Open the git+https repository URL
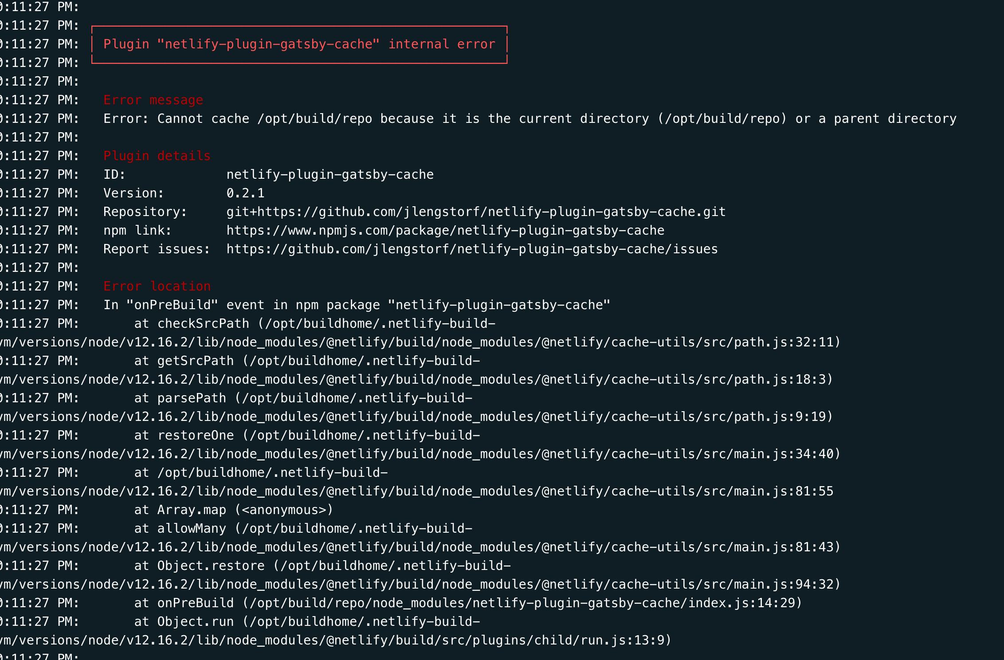The width and height of the screenshot is (1004, 660). 476,212
